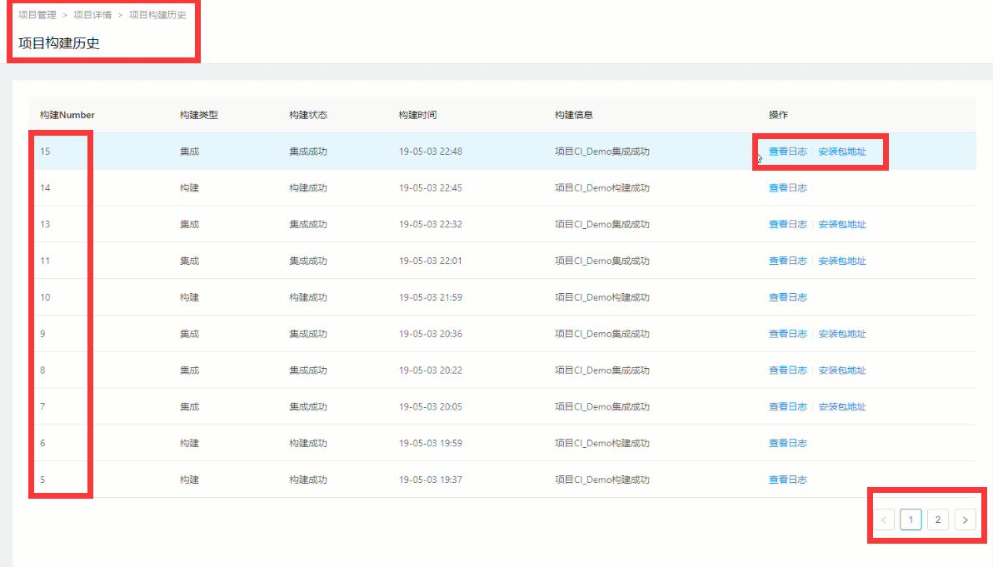
Task: Go to next page arrow
Action: (x=966, y=520)
